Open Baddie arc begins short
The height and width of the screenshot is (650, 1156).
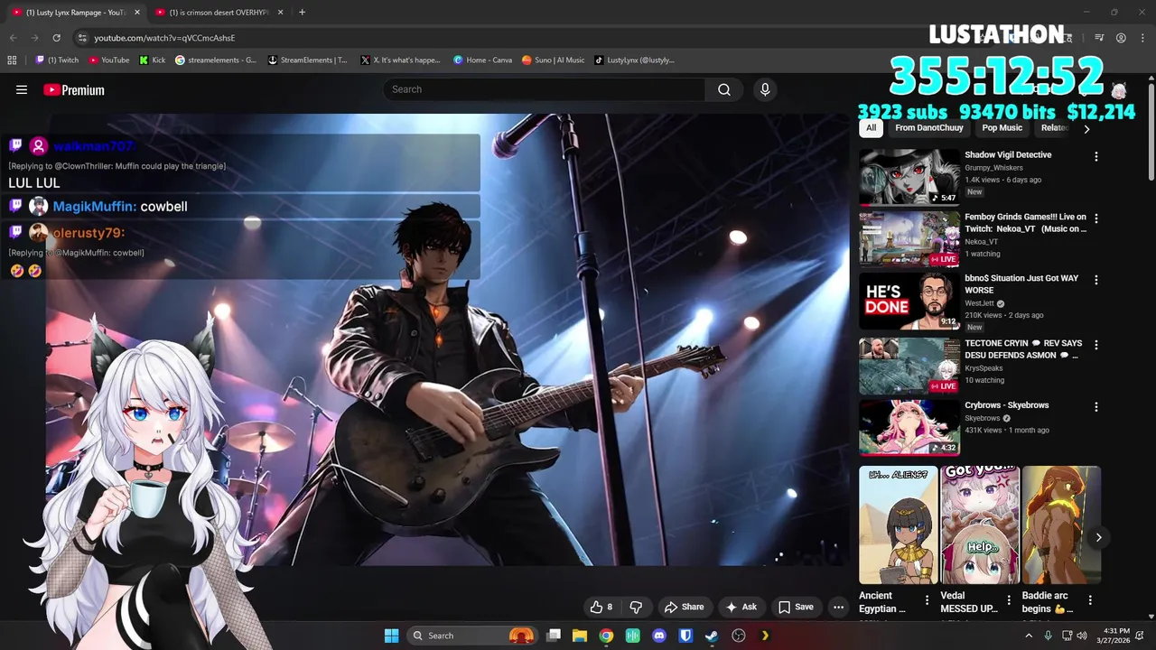(x=1061, y=525)
